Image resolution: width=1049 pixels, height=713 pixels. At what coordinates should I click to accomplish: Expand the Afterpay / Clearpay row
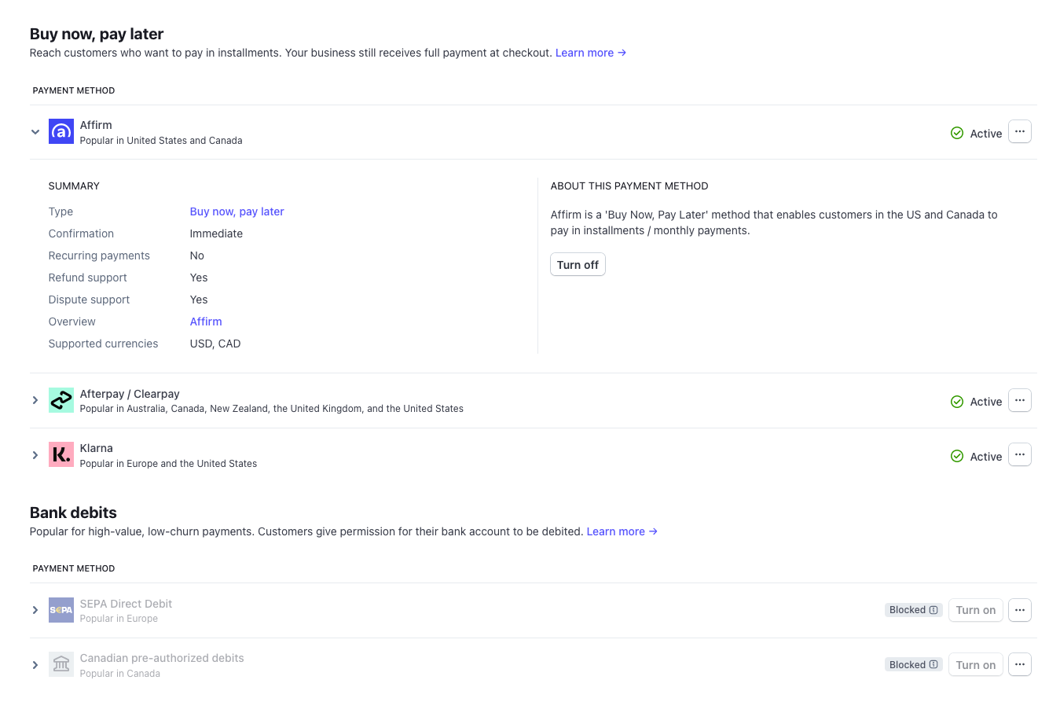(35, 401)
